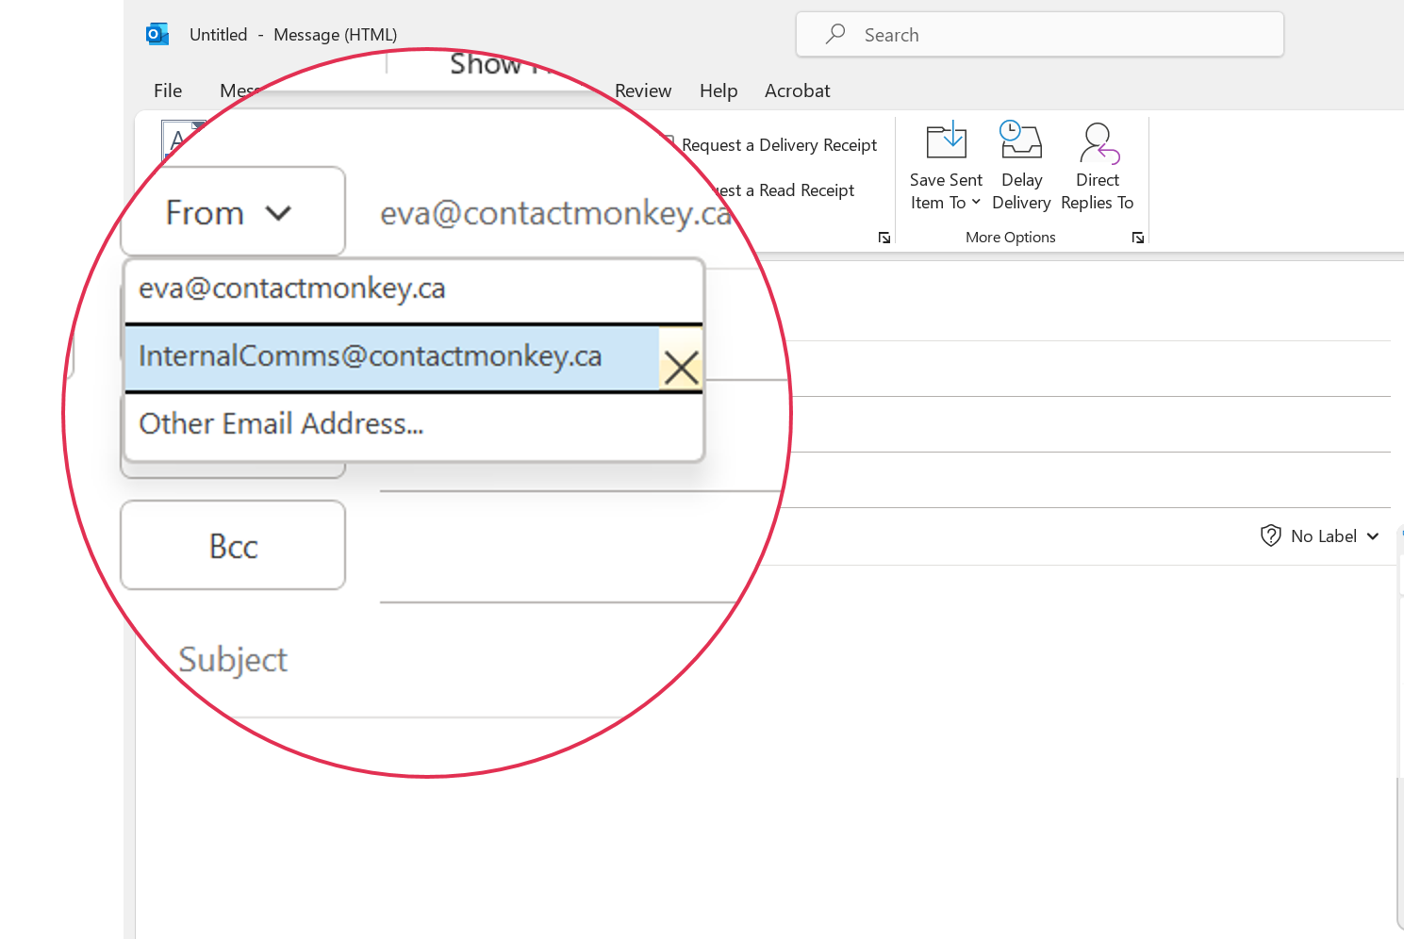The height and width of the screenshot is (939, 1404).
Task: Select eva@contactmonkey.ca from sender list
Action: tap(414, 290)
